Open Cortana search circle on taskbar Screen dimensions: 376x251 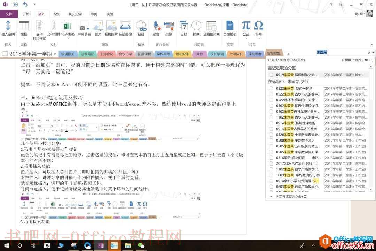click(x=19, y=245)
